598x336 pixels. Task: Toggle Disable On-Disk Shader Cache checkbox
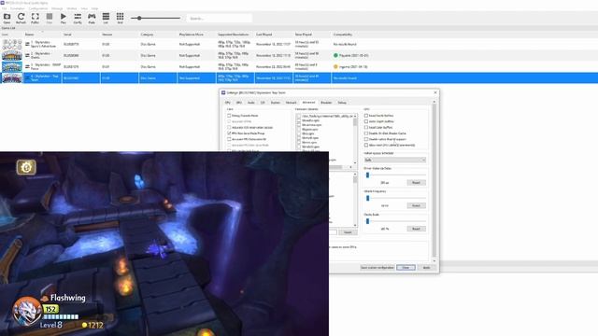pos(366,133)
